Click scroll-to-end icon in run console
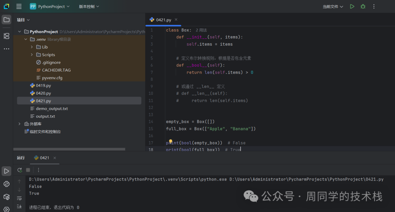Screen dimensions: 395x212 [x=19, y=207]
